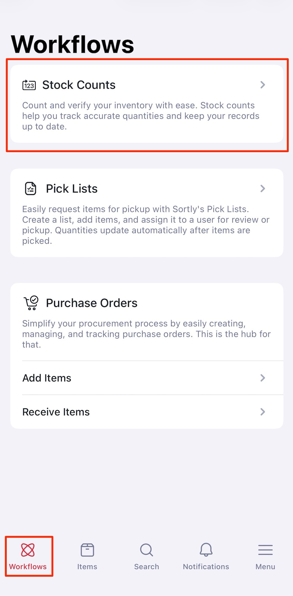The width and height of the screenshot is (293, 596).
Task: Open the Receive Items link
Action: point(56,412)
